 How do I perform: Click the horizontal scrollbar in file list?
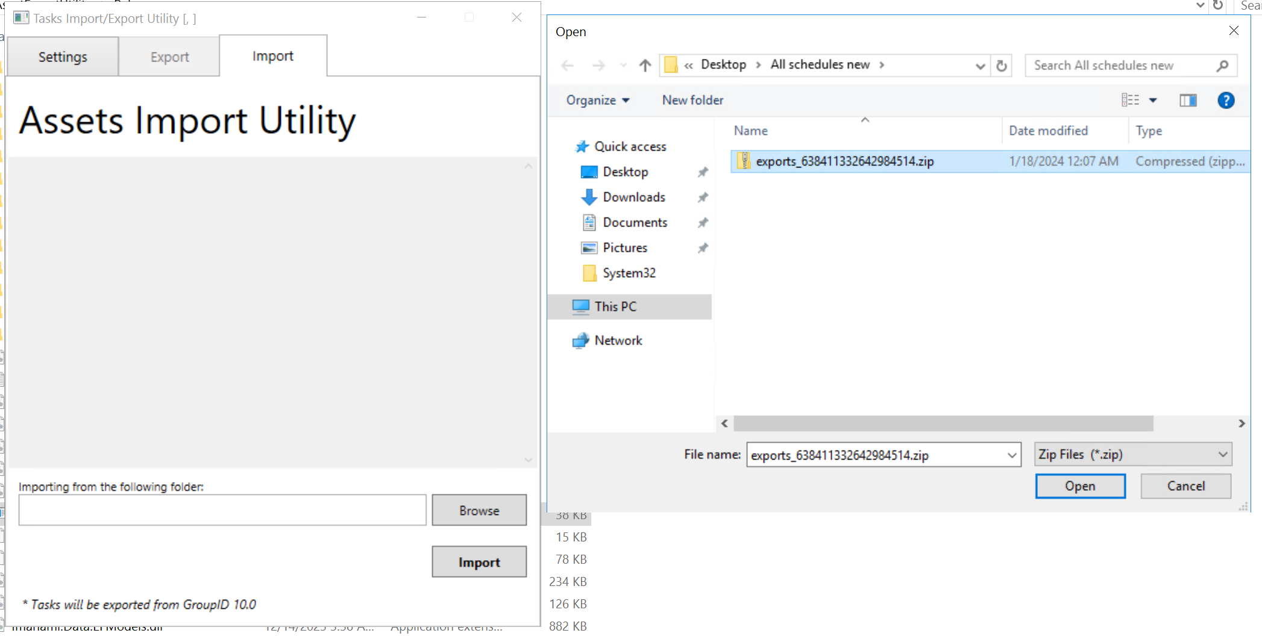click(x=943, y=423)
